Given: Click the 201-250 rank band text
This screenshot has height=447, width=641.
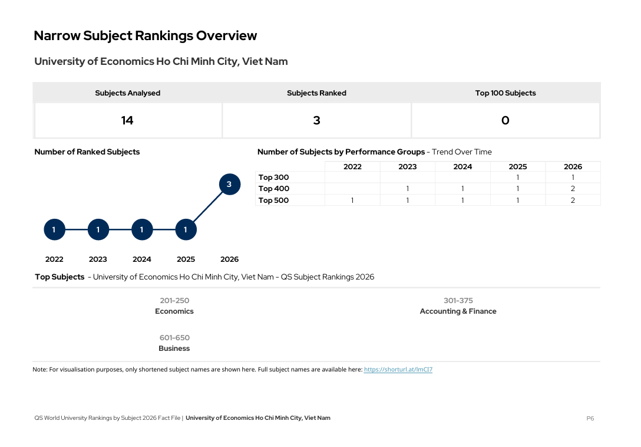Looking at the screenshot, I should pyautogui.click(x=174, y=301).
